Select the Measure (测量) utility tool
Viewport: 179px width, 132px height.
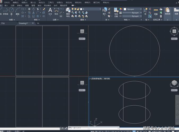click(156, 11)
